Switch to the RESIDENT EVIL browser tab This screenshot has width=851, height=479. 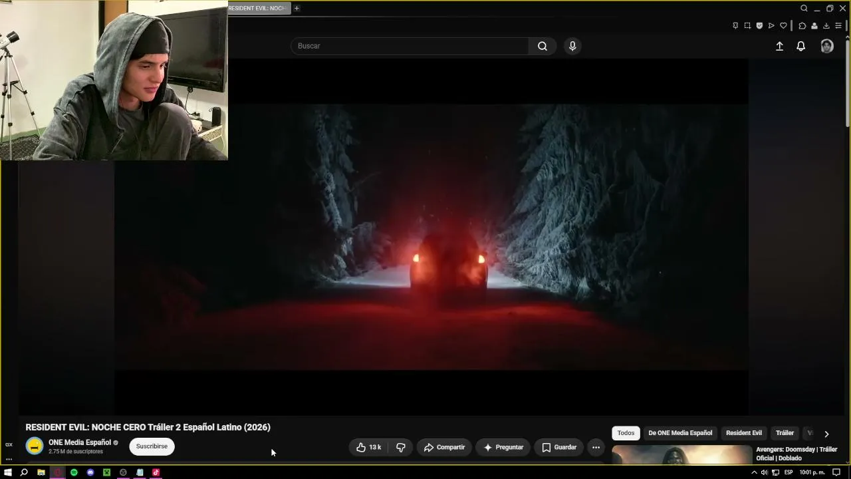[x=259, y=8]
